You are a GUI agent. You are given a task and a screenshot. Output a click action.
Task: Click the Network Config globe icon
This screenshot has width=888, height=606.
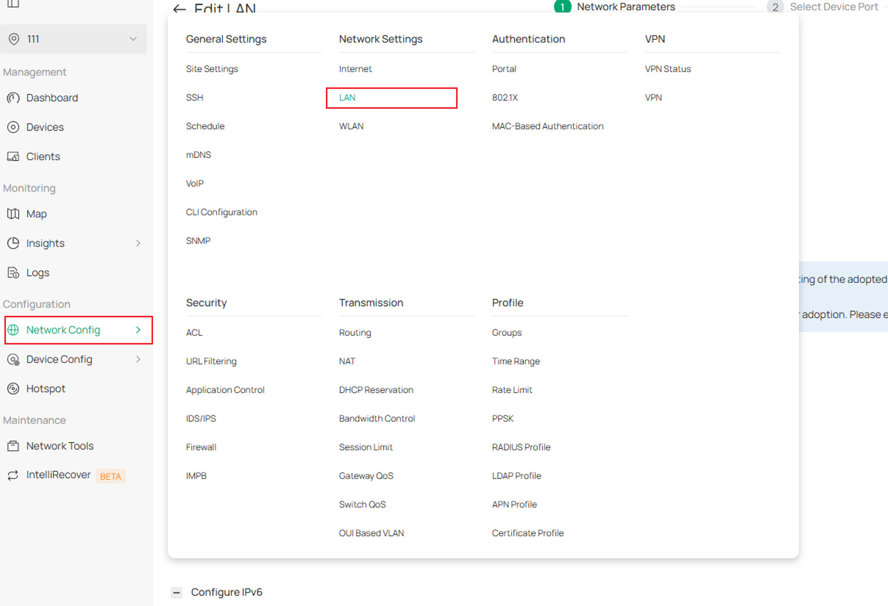coord(13,330)
